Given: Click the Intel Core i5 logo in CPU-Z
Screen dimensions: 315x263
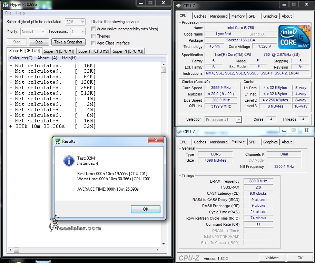Looking at the screenshot, I should [x=294, y=37].
